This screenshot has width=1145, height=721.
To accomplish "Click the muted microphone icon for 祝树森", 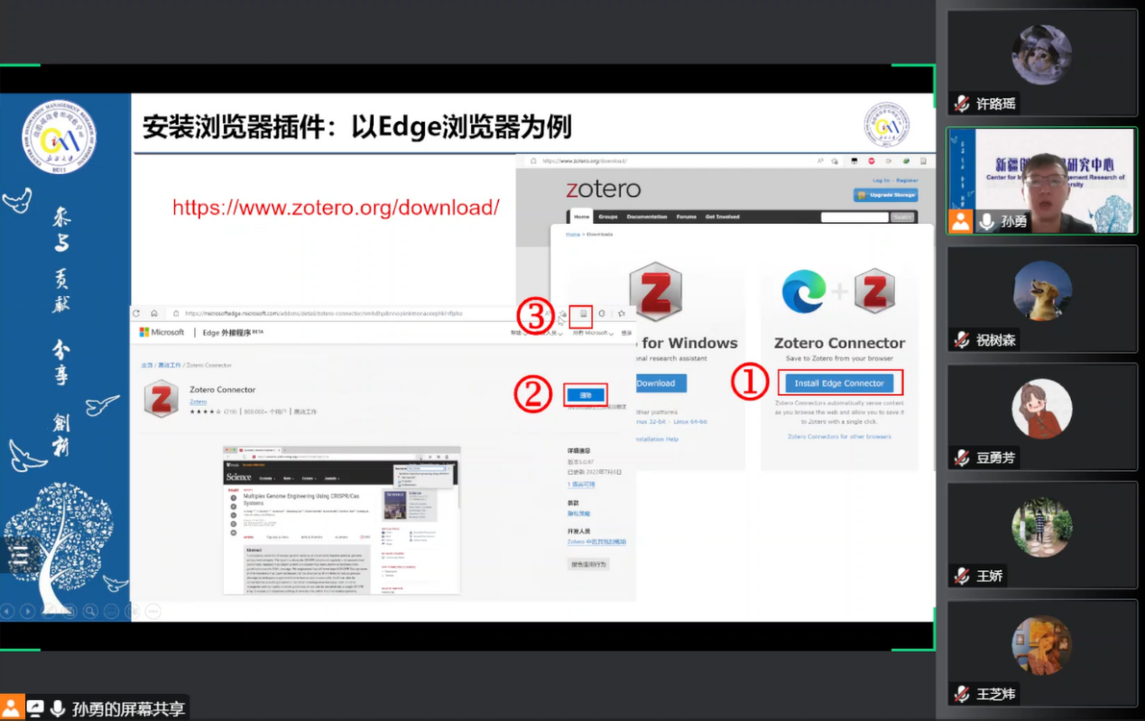I will coord(963,339).
